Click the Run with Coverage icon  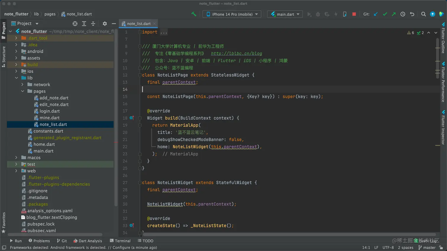(x=327, y=14)
